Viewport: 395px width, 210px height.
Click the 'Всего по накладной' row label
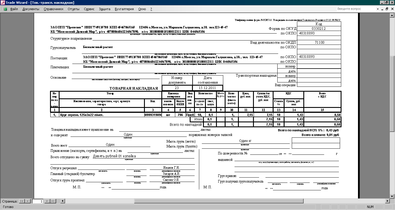coord(185,125)
